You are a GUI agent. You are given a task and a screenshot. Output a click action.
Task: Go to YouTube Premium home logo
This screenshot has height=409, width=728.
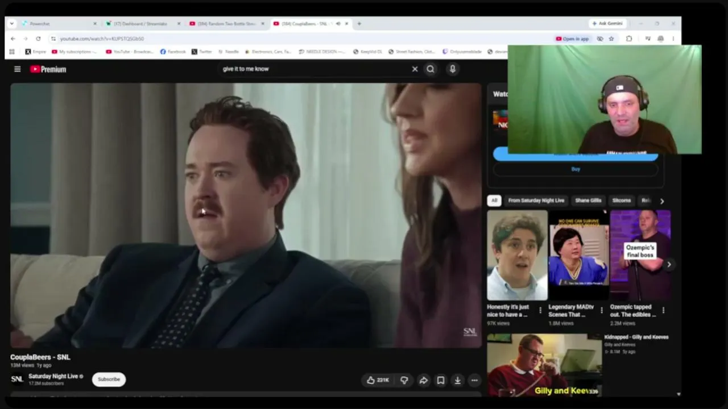(48, 69)
